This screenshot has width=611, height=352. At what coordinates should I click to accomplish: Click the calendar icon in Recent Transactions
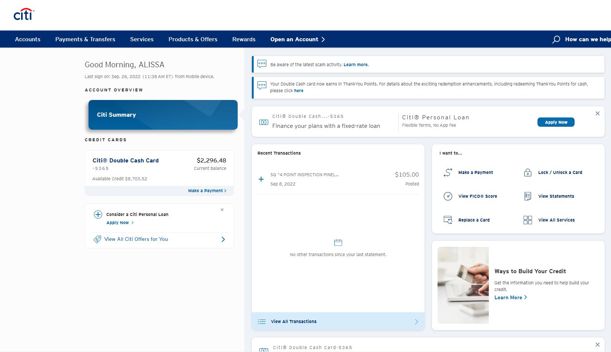[x=338, y=243]
